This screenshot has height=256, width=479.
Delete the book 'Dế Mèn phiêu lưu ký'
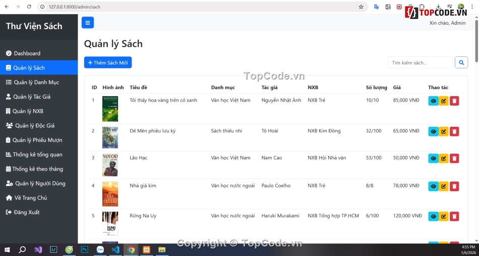454,132
